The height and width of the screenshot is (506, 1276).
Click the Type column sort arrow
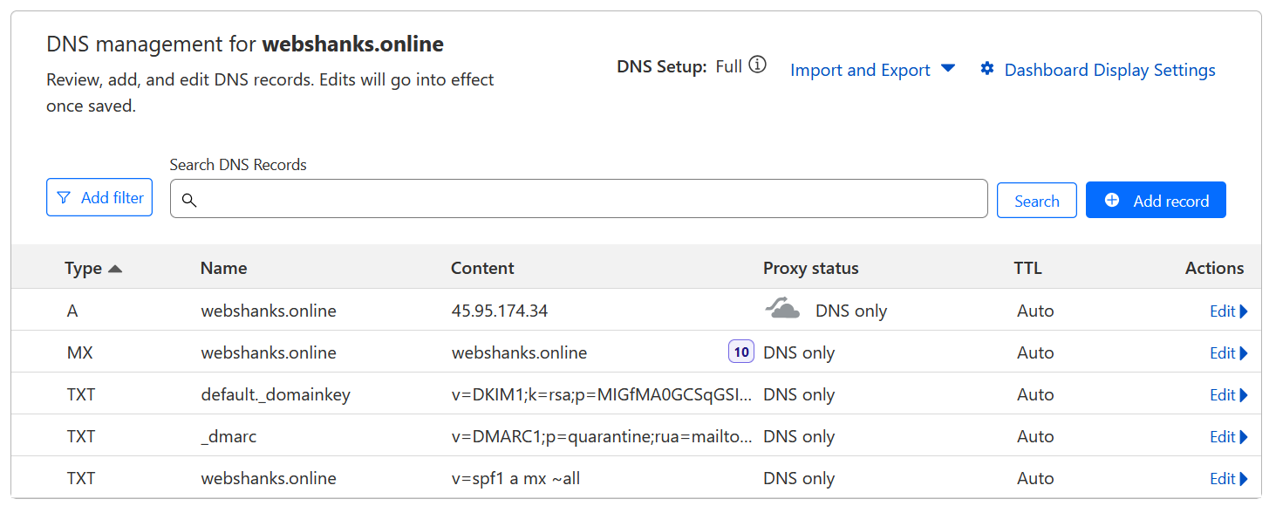pos(115,269)
